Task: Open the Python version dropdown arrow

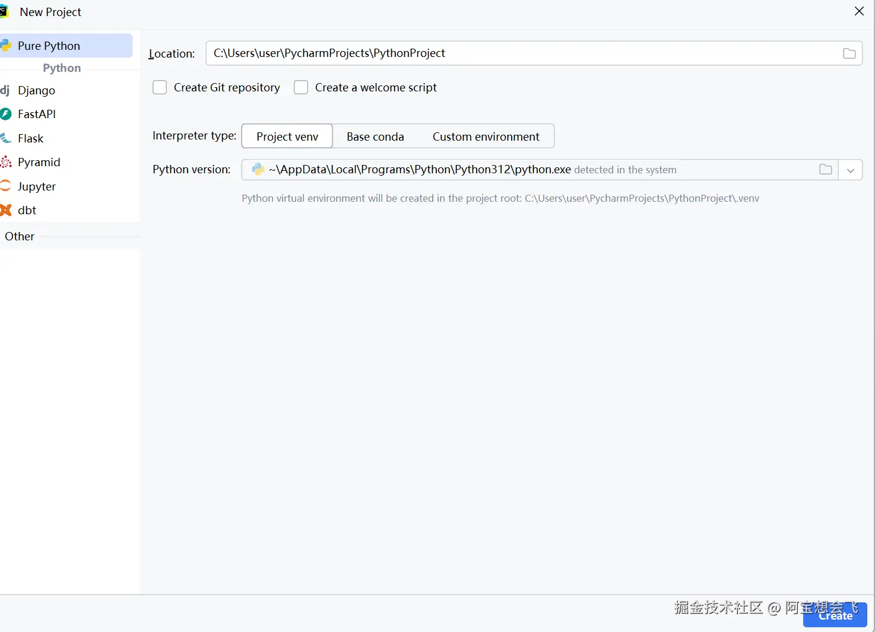Action: tap(851, 170)
